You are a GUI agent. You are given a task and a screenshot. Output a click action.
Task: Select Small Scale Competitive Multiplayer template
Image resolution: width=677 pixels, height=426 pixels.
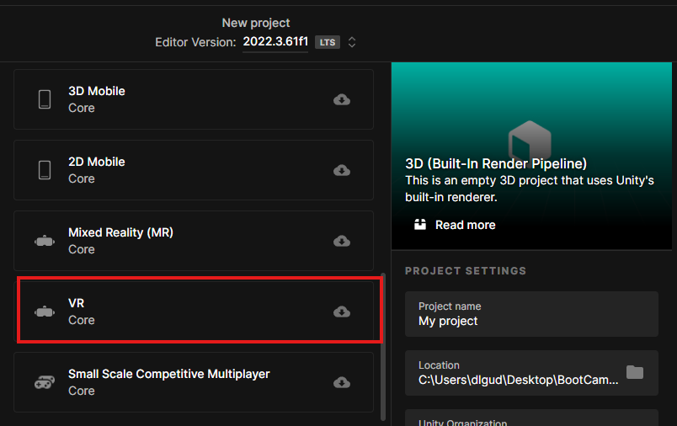point(194,382)
